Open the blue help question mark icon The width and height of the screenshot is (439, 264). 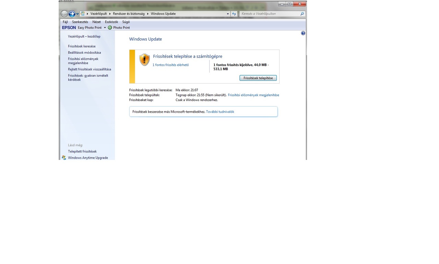tap(303, 33)
